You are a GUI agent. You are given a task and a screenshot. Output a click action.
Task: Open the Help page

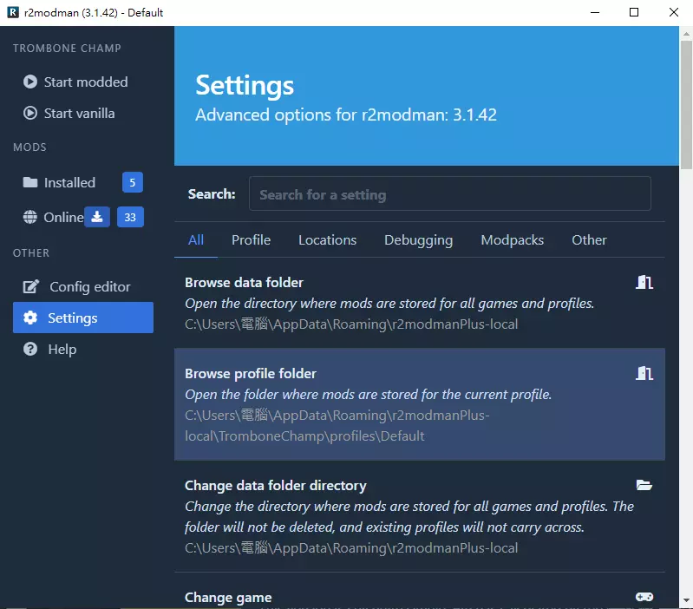(x=61, y=349)
